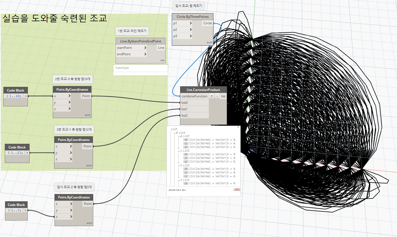Click the {360} item count in the preview
397x237 pixels.
tap(236, 190)
